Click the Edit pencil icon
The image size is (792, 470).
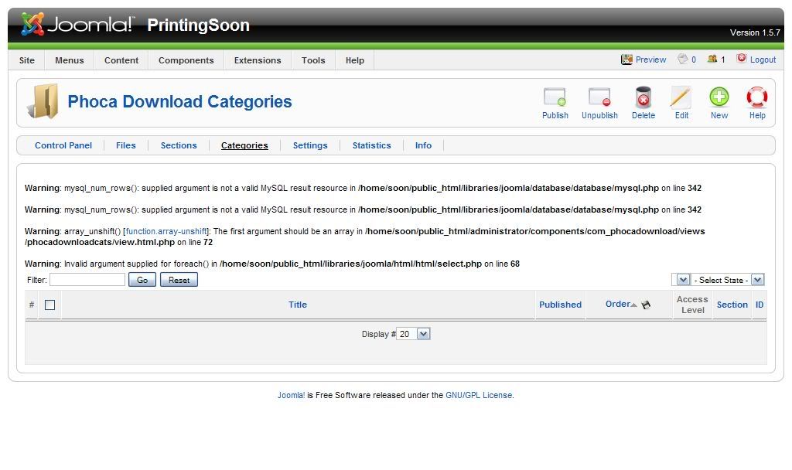(x=681, y=97)
